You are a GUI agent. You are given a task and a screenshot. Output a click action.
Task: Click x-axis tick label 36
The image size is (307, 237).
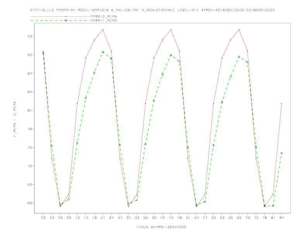pyautogui.click(x=145, y=218)
